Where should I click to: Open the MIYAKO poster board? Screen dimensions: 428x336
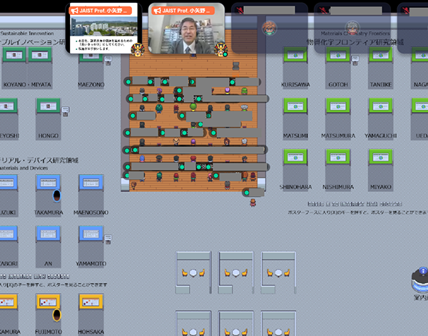click(380, 157)
